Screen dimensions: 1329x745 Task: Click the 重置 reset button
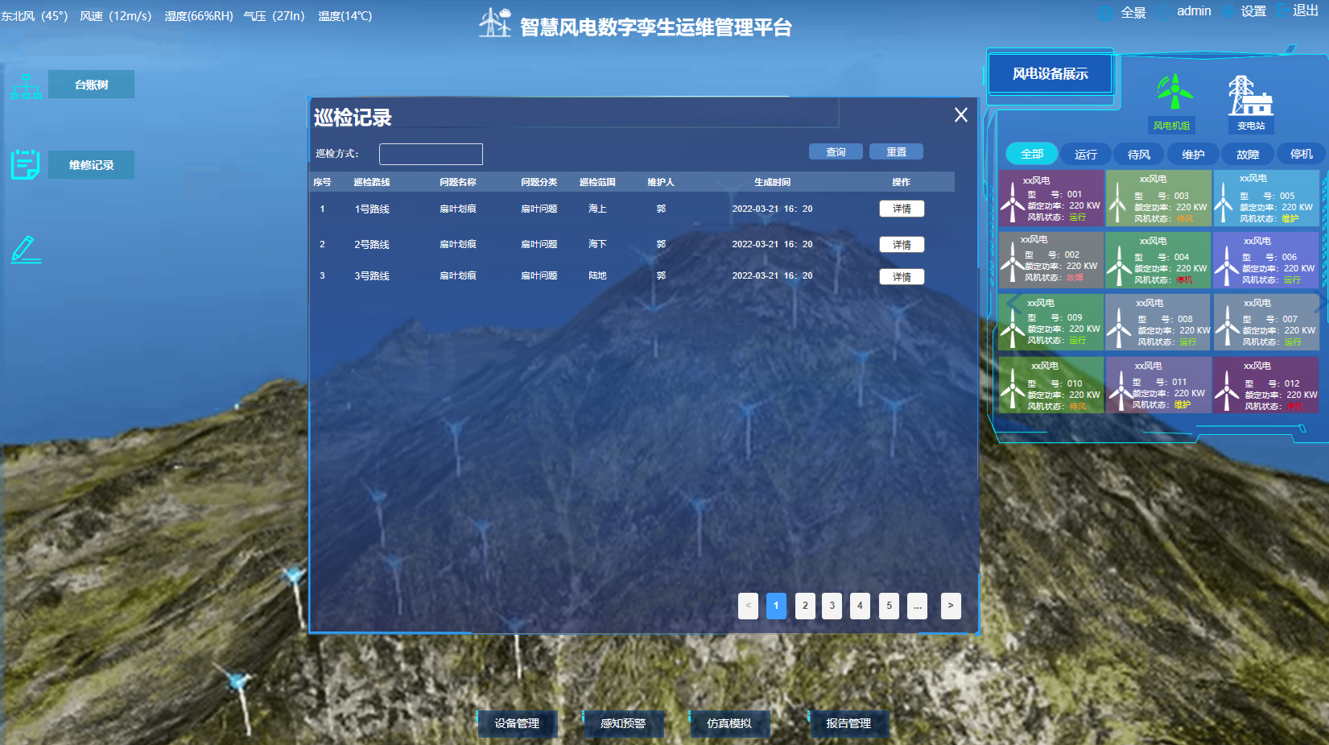(x=896, y=151)
